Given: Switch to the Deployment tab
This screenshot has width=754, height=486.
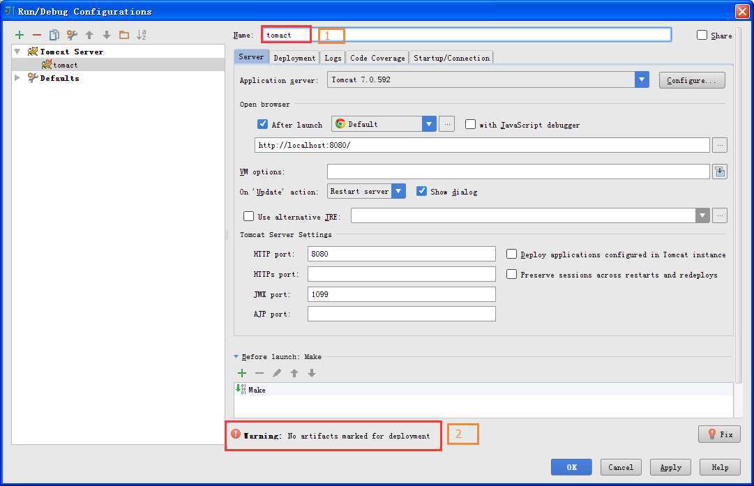Looking at the screenshot, I should [x=294, y=58].
